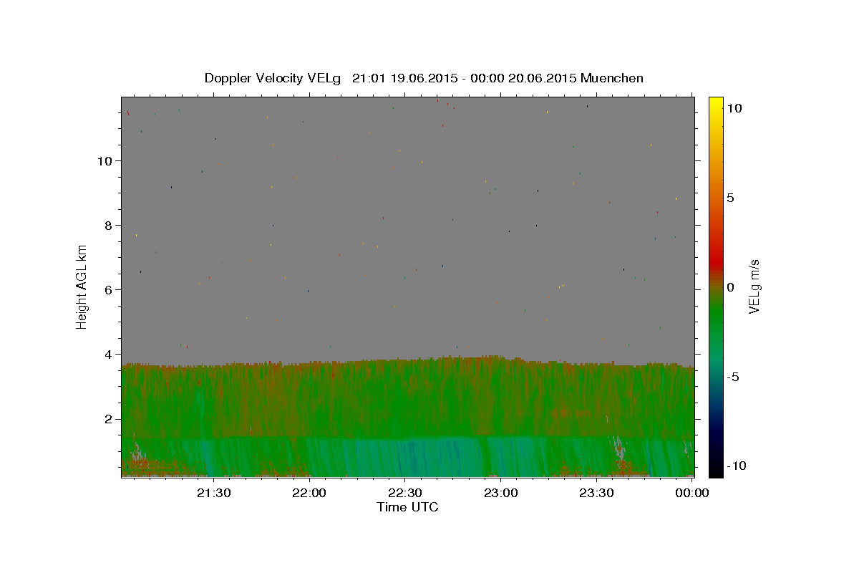859x573 pixels.
Task: Select the height tick label 10 on left axis
Action: [x=106, y=161]
